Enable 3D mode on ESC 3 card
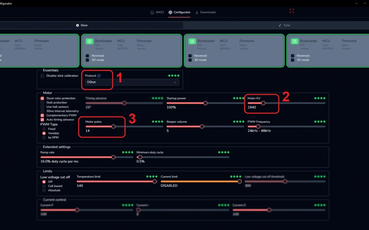The height and width of the screenshot is (230, 369). coord(190,60)
